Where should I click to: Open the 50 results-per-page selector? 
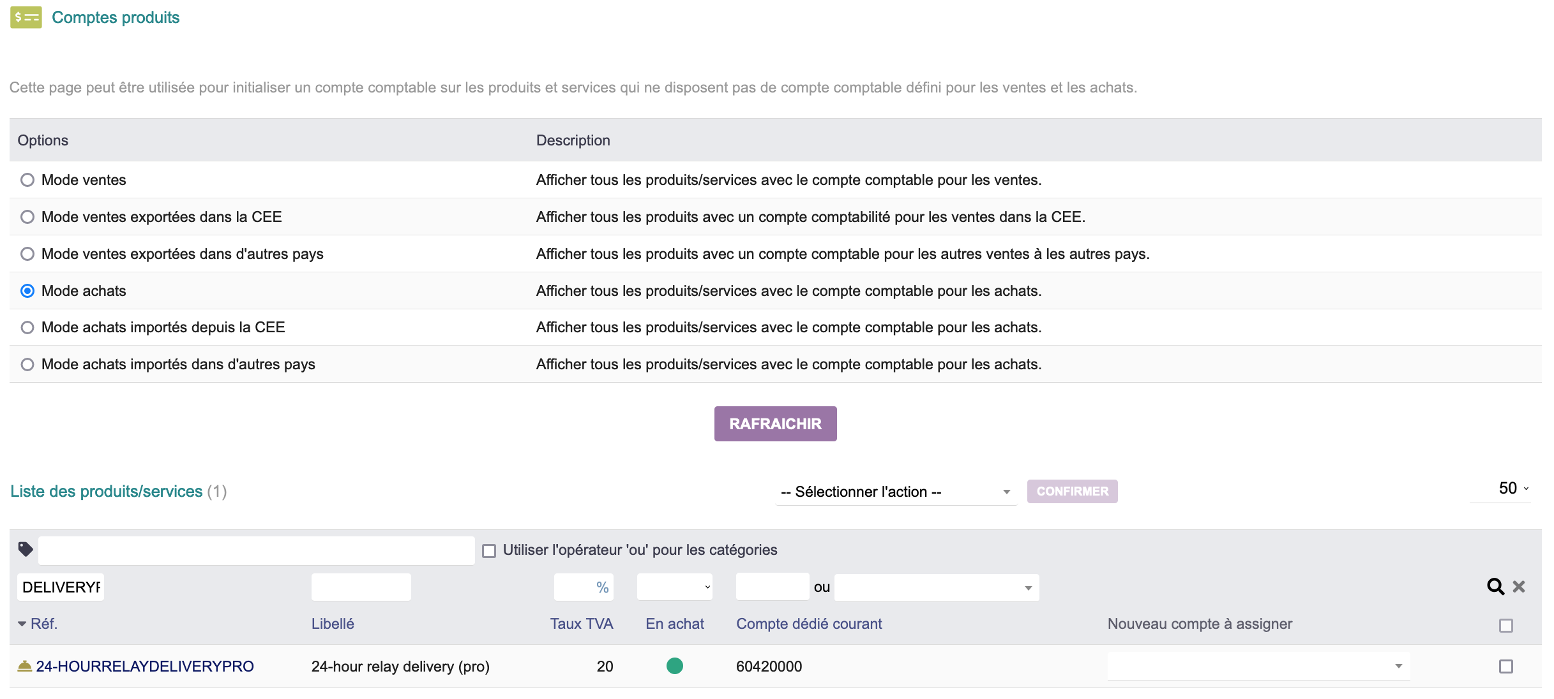1509,488
